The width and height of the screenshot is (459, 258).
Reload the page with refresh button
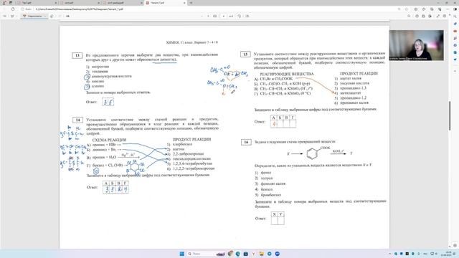pyautogui.click(x=13, y=9)
